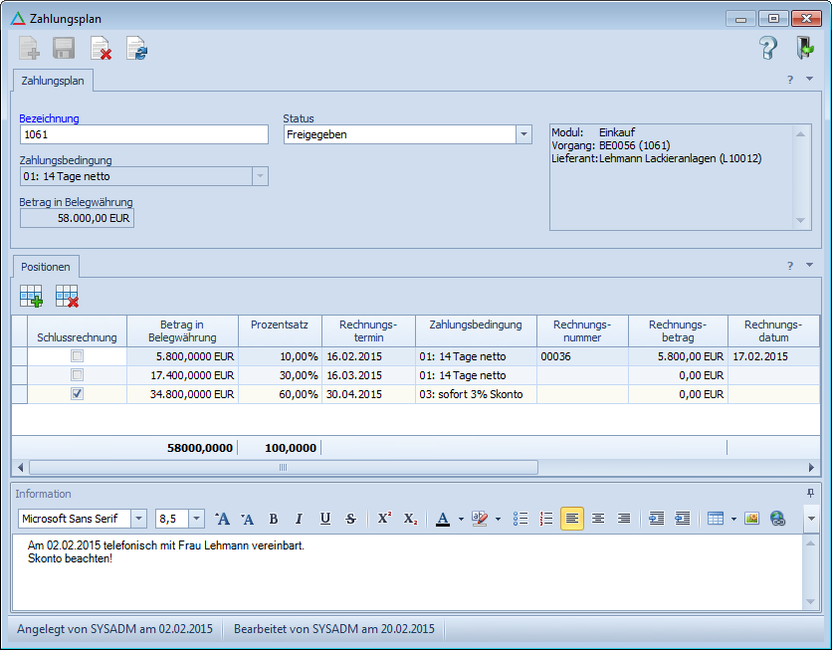Click the delete document icon in top toolbar
832x650 pixels.
pos(101,48)
